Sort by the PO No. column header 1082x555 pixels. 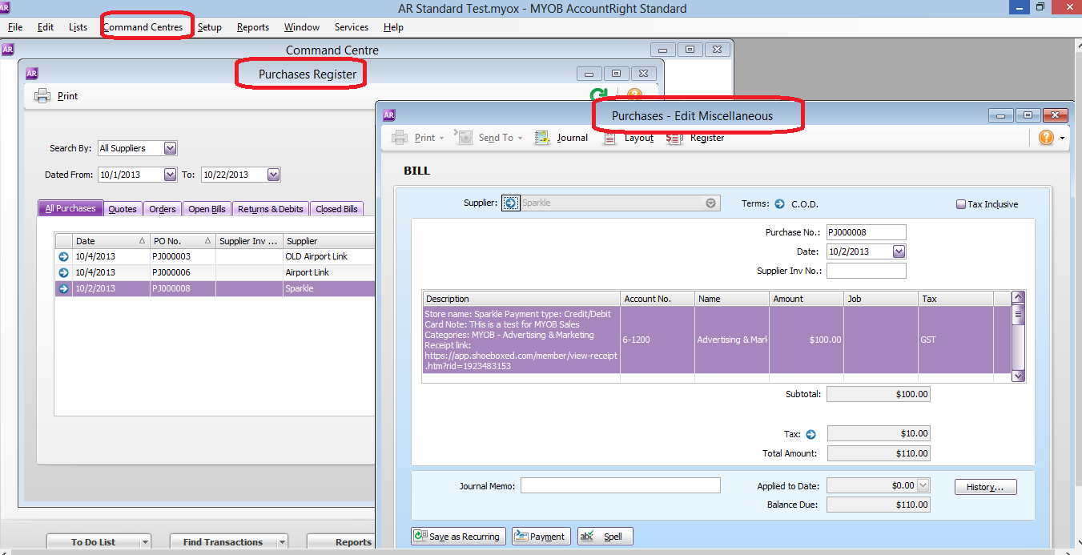pyautogui.click(x=183, y=240)
